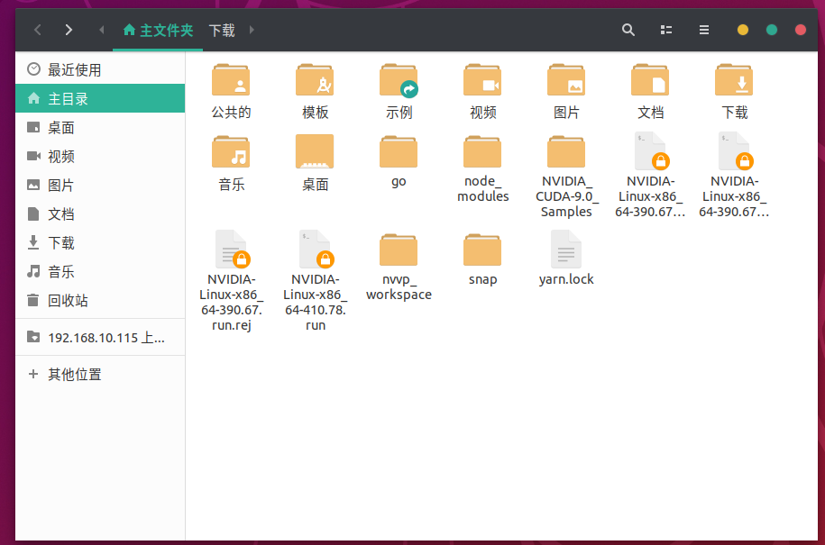Click the 'node_modules' name label
The width and height of the screenshot is (825, 545).
482,188
